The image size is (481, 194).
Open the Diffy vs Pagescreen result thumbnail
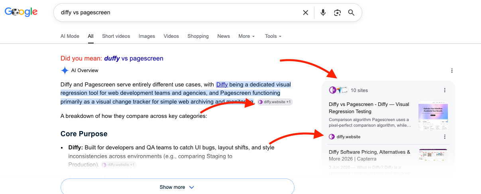point(433,117)
